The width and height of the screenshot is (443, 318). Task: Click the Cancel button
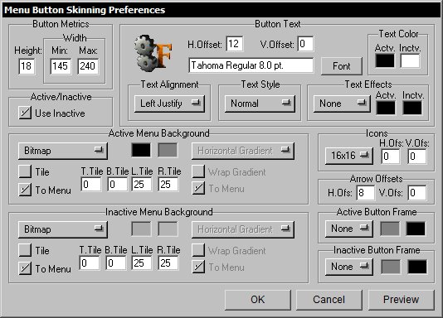pos(329,300)
